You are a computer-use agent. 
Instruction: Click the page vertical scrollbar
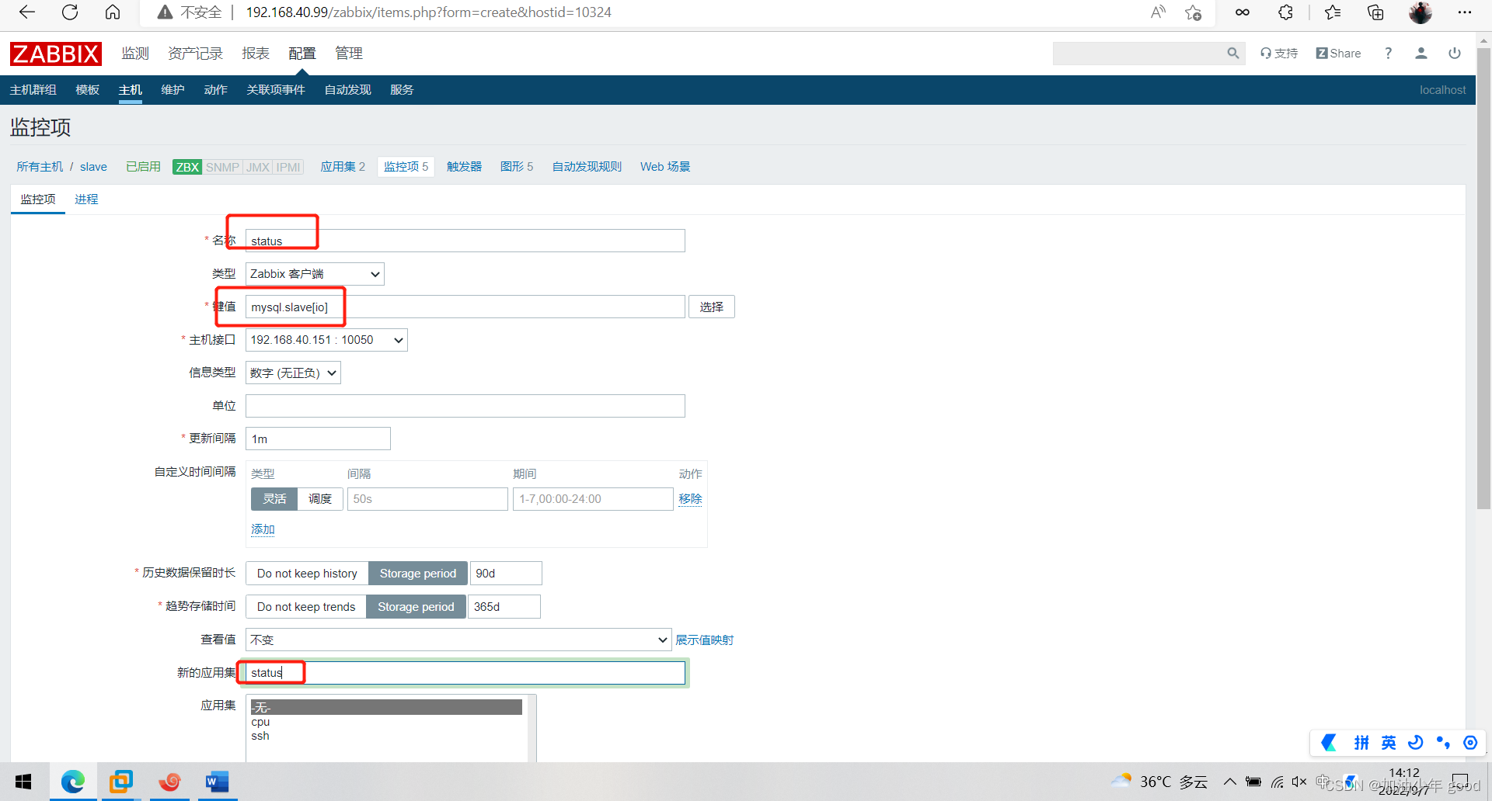tap(1483, 279)
